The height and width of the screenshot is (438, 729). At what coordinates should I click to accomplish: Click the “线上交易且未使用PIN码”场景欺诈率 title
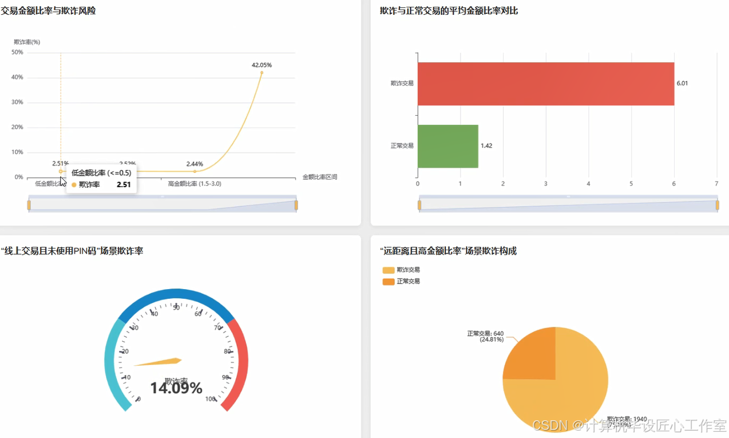72,251
